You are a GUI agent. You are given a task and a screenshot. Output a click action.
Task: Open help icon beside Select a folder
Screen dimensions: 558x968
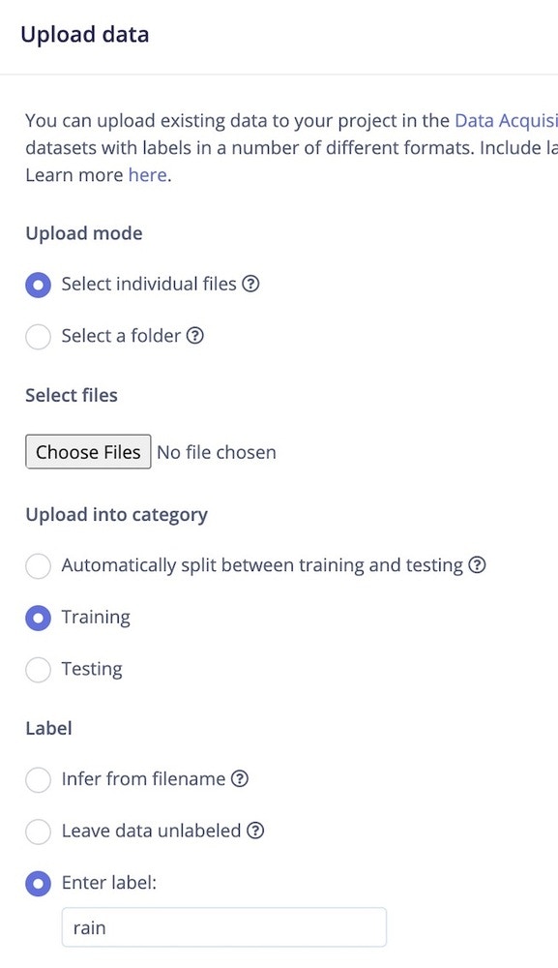[x=194, y=336]
